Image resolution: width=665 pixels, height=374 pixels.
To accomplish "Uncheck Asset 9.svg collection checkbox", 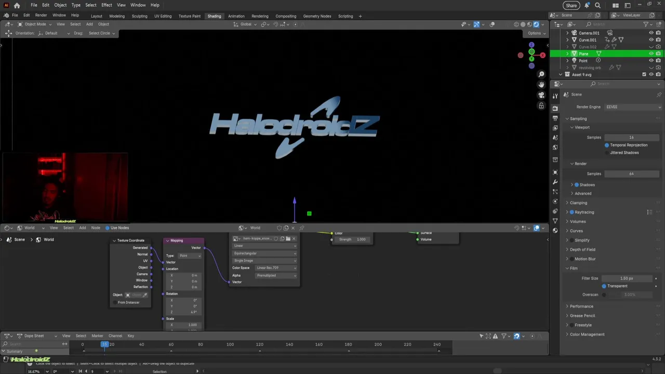I will click(644, 74).
